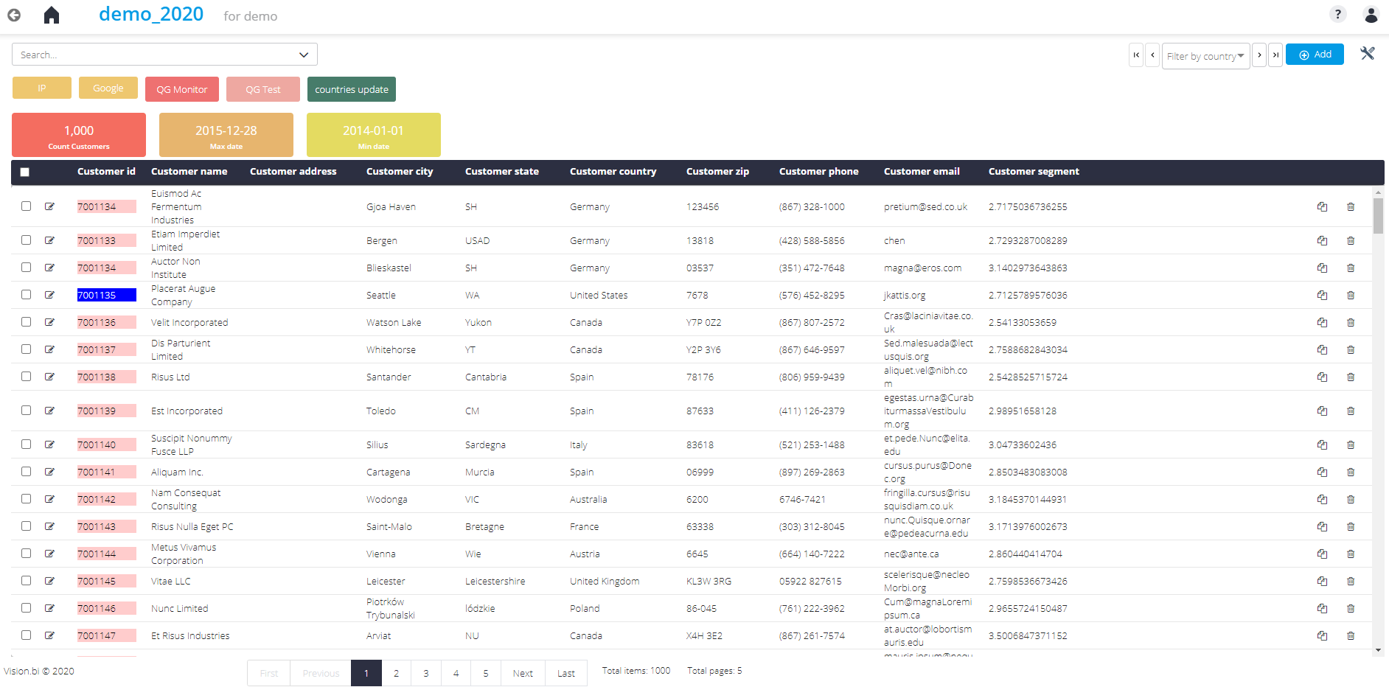
Task: Open the help question mark icon
Action: pos(1338,14)
